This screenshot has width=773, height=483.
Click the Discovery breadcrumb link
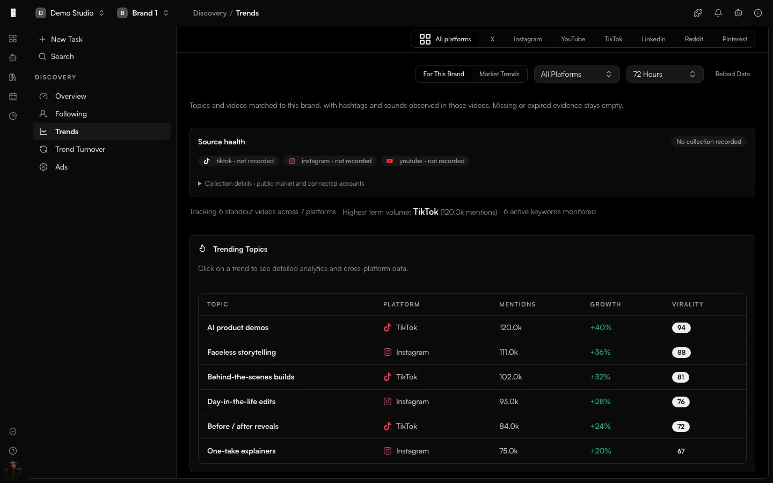(x=209, y=13)
